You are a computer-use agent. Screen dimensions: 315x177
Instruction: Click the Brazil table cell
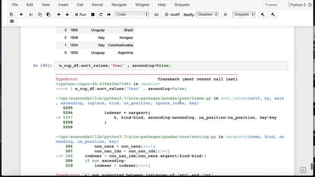click(x=128, y=30)
